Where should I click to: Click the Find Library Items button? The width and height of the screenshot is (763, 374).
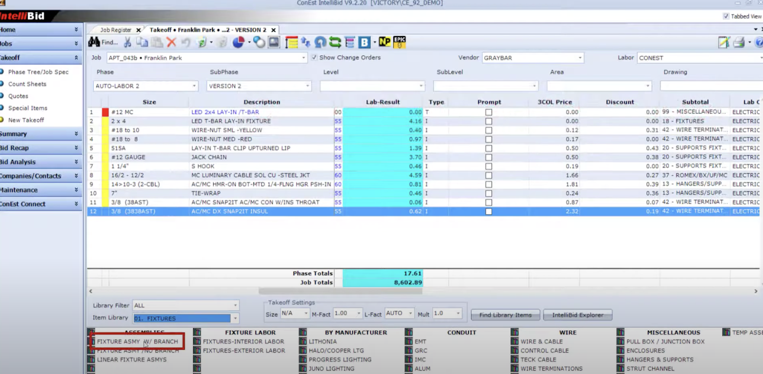[505, 315]
